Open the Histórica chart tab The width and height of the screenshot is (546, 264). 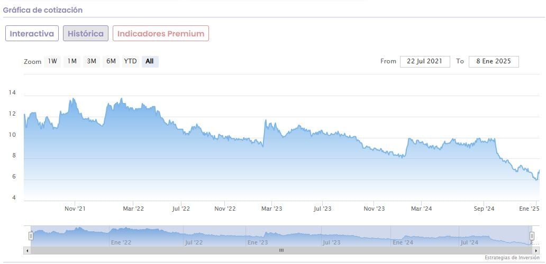click(86, 33)
